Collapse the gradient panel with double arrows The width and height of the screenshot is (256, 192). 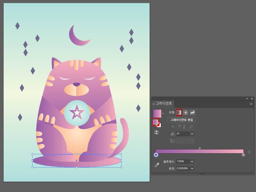point(247,99)
